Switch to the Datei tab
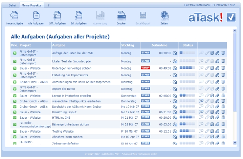243x159 pixels. click(x=12, y=5)
